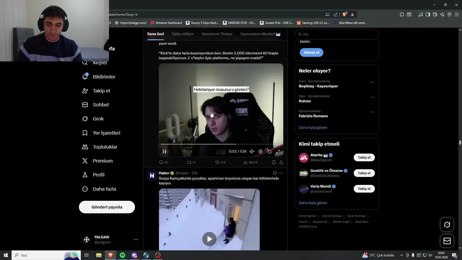The image size is (462, 260).
Task: Switch to the Oyuncuların Merkezi tab
Action: click(260, 34)
